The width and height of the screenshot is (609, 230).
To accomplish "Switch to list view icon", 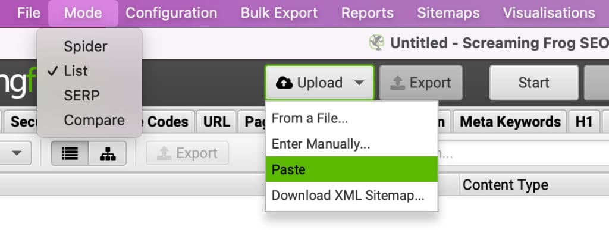I will [70, 153].
